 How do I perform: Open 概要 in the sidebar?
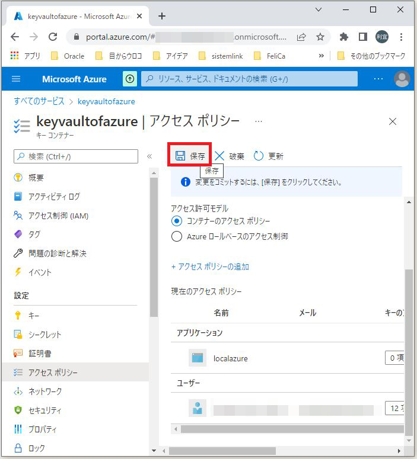click(x=36, y=178)
